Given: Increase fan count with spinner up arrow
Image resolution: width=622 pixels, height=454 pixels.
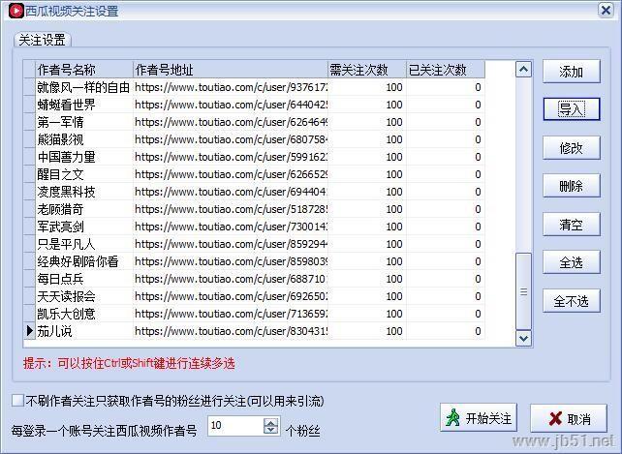Looking at the screenshot, I should (271, 422).
